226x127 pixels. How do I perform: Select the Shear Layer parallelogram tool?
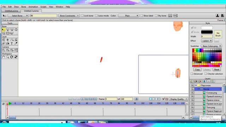(x=4, y=43)
